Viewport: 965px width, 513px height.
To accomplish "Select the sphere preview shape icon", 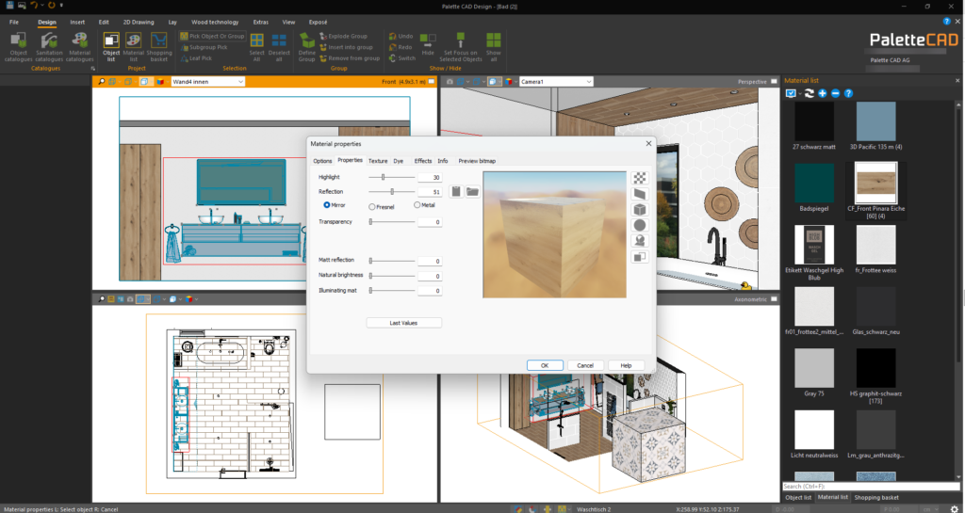I will pos(639,225).
